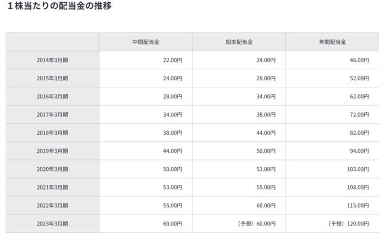Click the 2019年3月期 row label
Image resolution: width=385 pixels, height=237 pixels.
pos(52,151)
